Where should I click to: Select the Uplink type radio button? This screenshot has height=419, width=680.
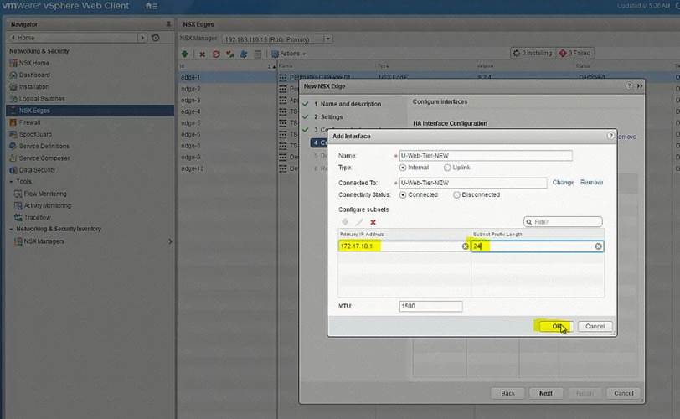click(x=446, y=168)
